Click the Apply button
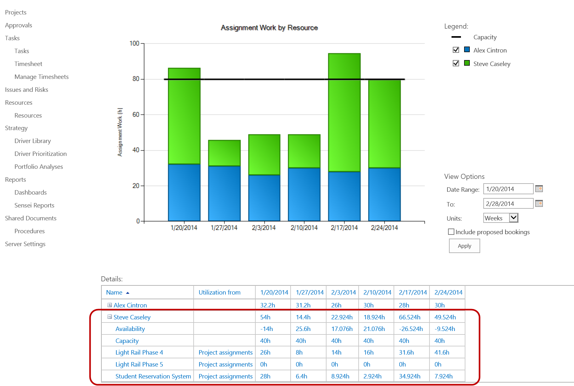This screenshot has height=386, width=574. 464,246
